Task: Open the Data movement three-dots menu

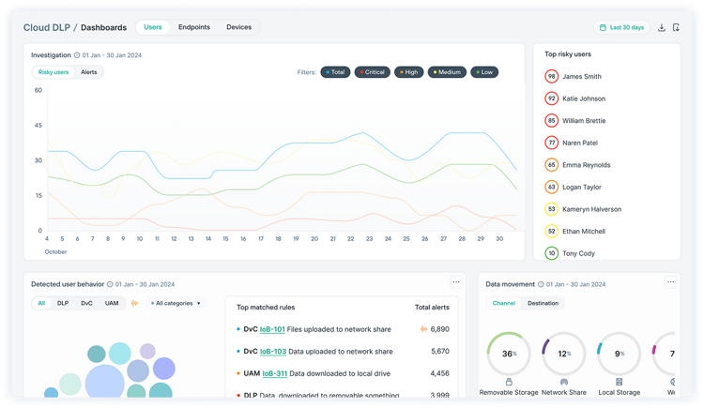Action: click(x=670, y=281)
